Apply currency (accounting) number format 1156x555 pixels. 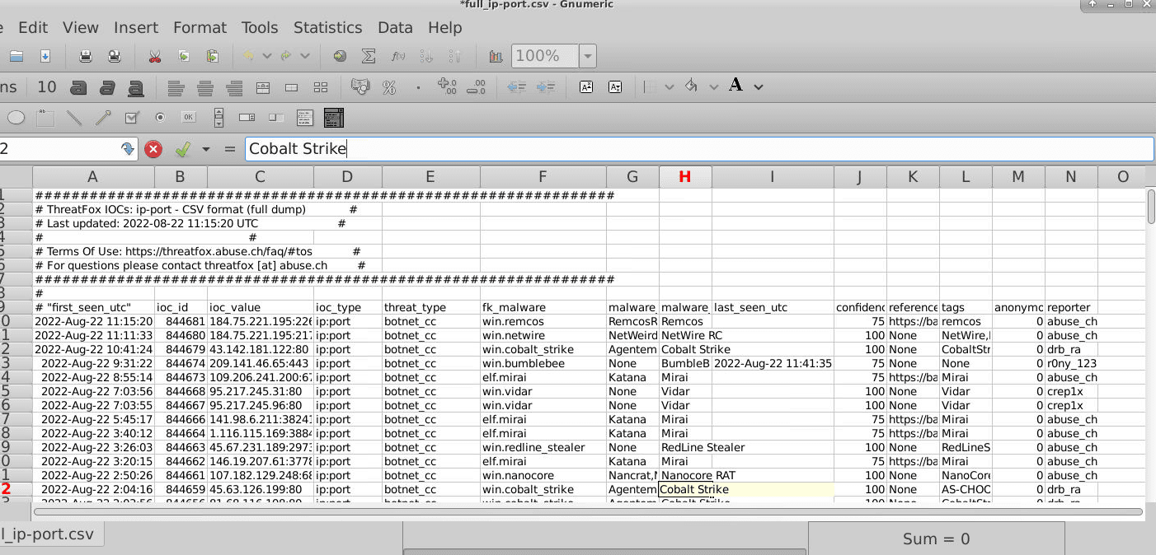coord(359,86)
